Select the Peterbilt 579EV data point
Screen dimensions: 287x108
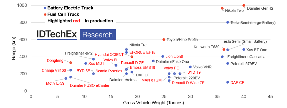pos(228,63)
